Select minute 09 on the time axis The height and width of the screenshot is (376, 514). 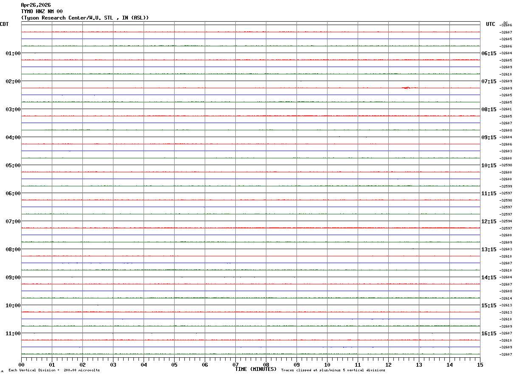297,365
